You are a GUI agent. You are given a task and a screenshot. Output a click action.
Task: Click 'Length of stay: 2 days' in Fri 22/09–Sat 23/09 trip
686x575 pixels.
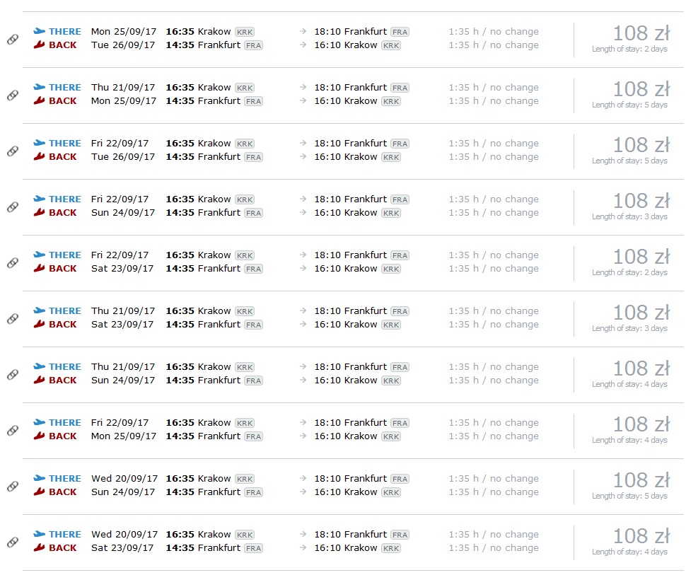coord(629,272)
